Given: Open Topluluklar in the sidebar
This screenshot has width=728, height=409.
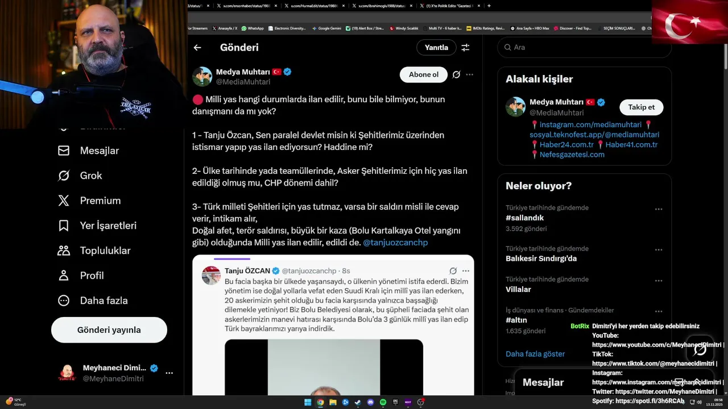Looking at the screenshot, I should click(94, 251).
